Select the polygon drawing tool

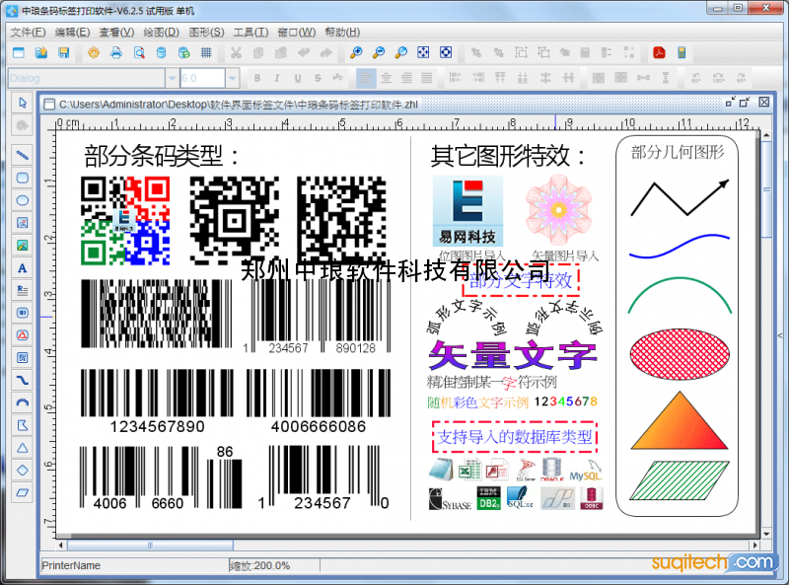22,425
